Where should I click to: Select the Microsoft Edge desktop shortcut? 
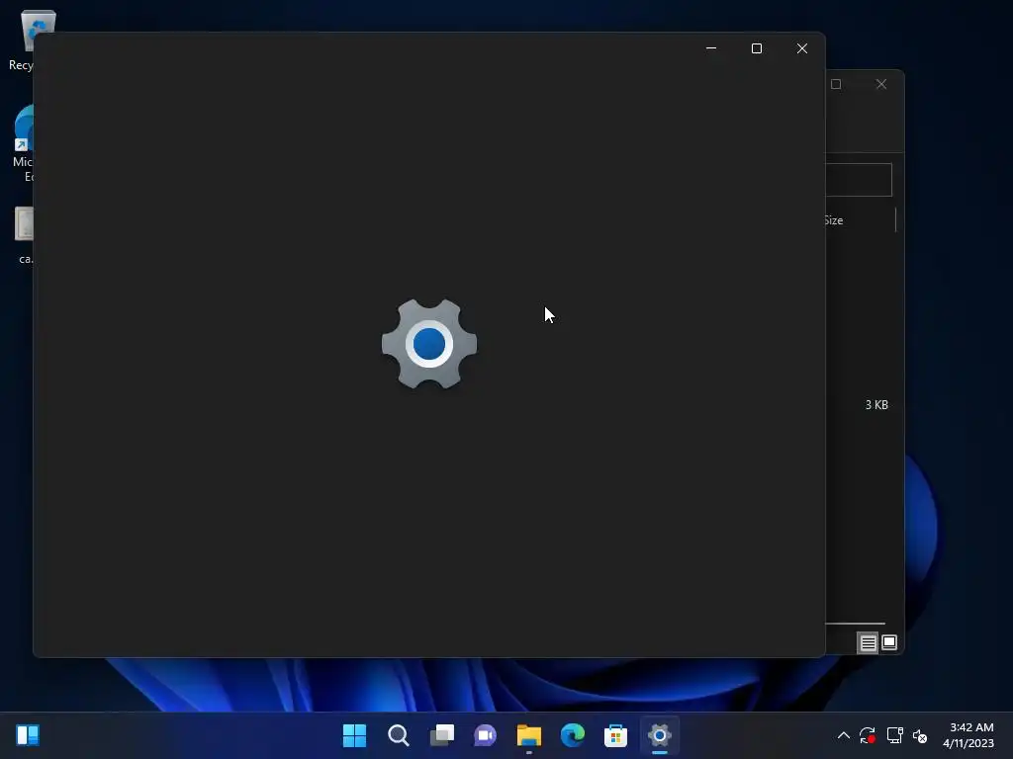[23, 143]
